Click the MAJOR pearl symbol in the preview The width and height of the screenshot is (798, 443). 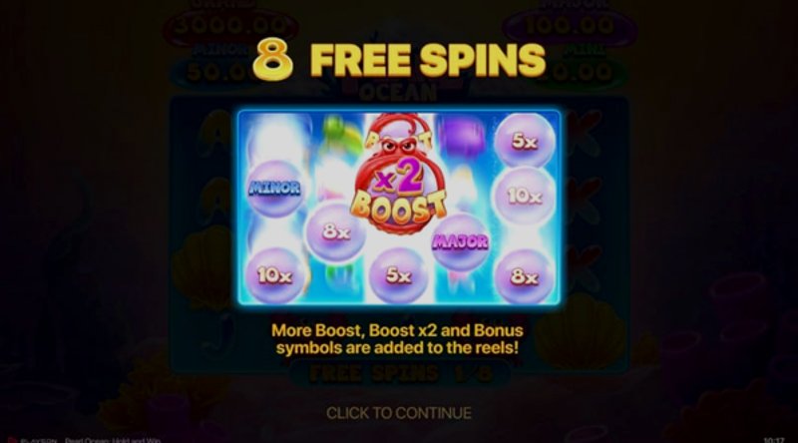point(460,241)
